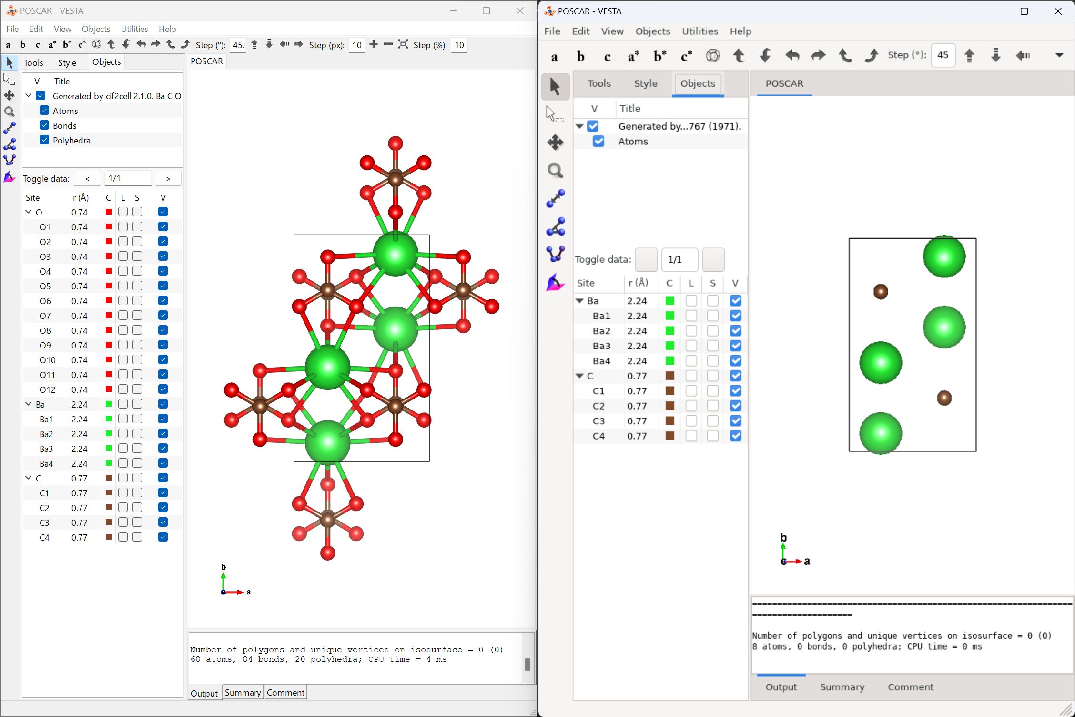Select the bond distance tool in left sidebar

(x=10, y=128)
